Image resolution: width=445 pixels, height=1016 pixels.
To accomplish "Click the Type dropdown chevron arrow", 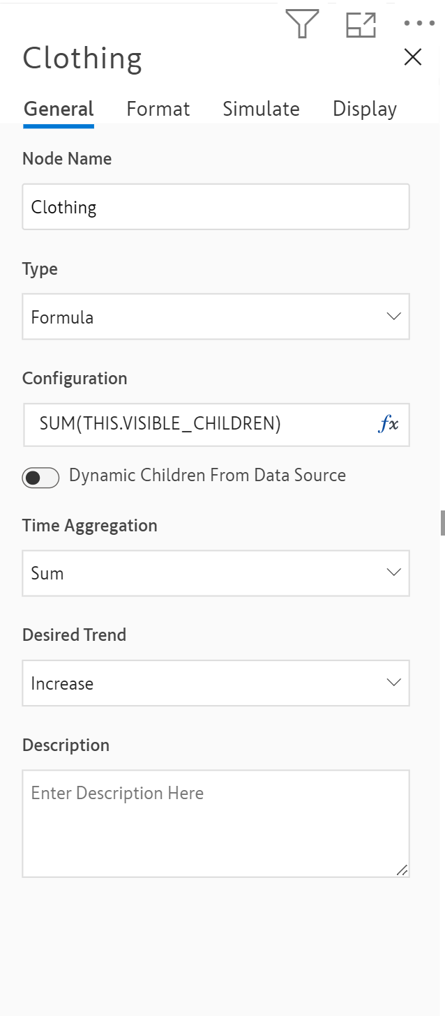I will (x=393, y=317).
